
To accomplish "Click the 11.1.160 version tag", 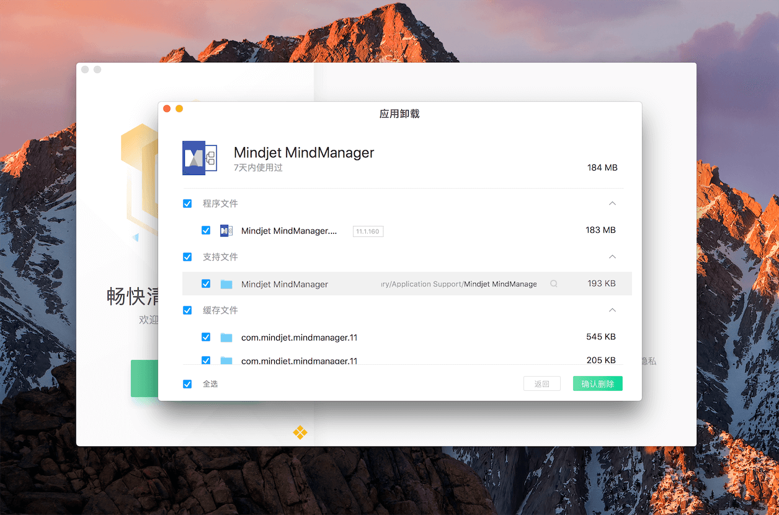I will 368,231.
